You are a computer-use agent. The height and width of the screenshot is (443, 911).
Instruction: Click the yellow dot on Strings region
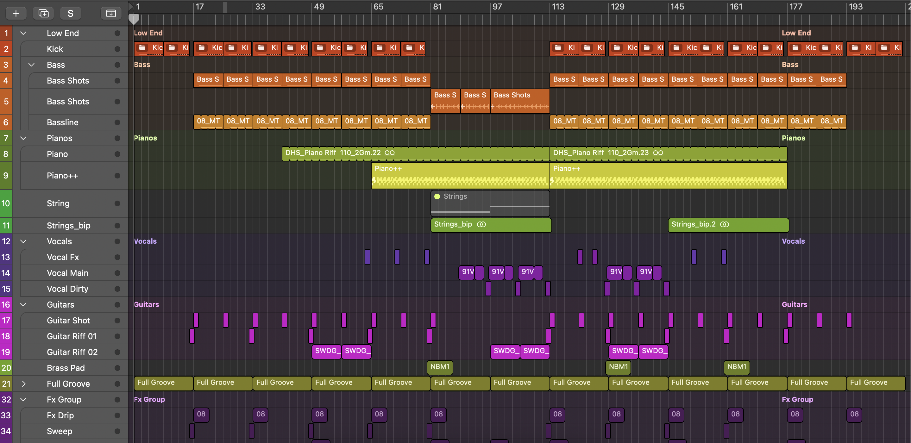[437, 197]
